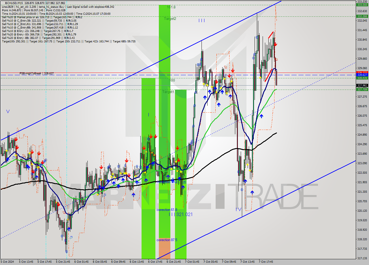Screen dimensions: 369x265
Task: Click the 318.320 price axis value
Action: [362, 239]
